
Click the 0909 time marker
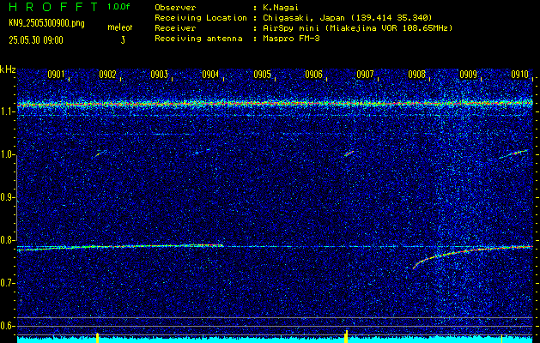point(468,75)
